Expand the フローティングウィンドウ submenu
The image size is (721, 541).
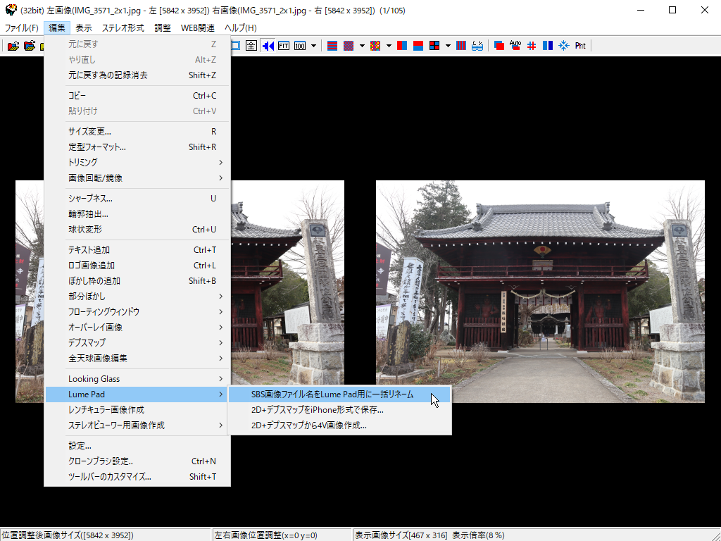[x=137, y=312]
